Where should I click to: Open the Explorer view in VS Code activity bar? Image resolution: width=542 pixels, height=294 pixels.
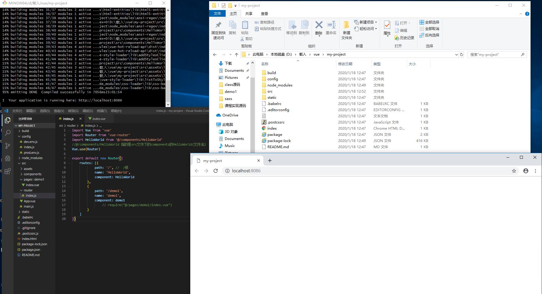click(x=8, y=120)
